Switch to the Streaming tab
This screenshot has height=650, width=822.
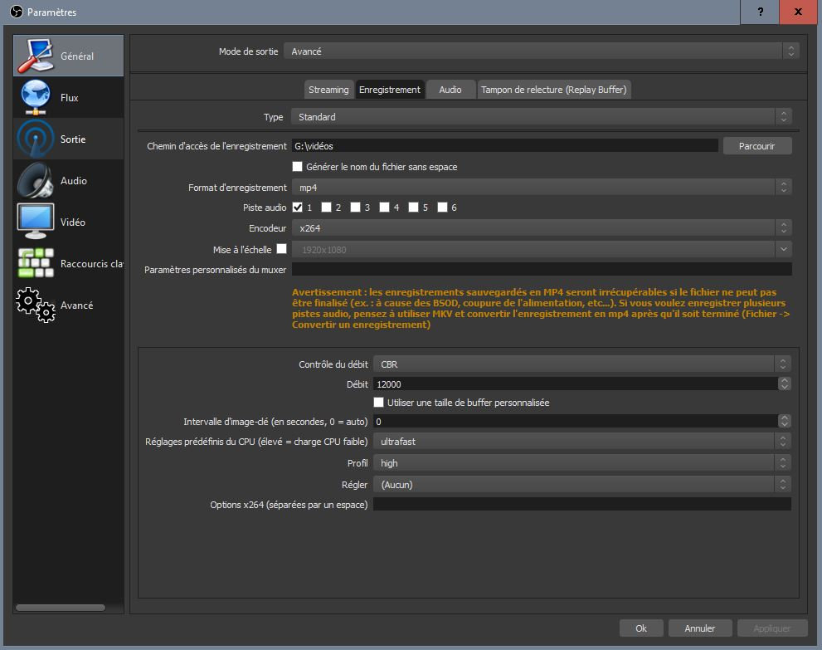pos(328,90)
